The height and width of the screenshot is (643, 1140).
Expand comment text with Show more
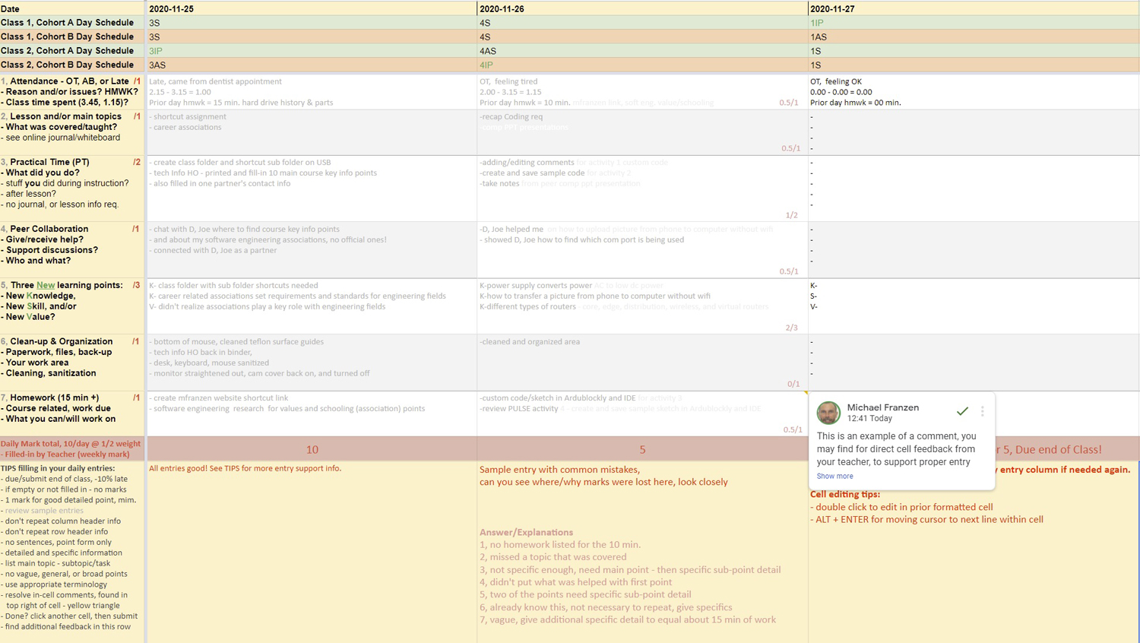pos(834,476)
